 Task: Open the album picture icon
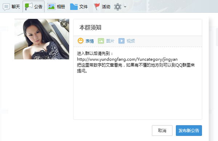[51, 7]
